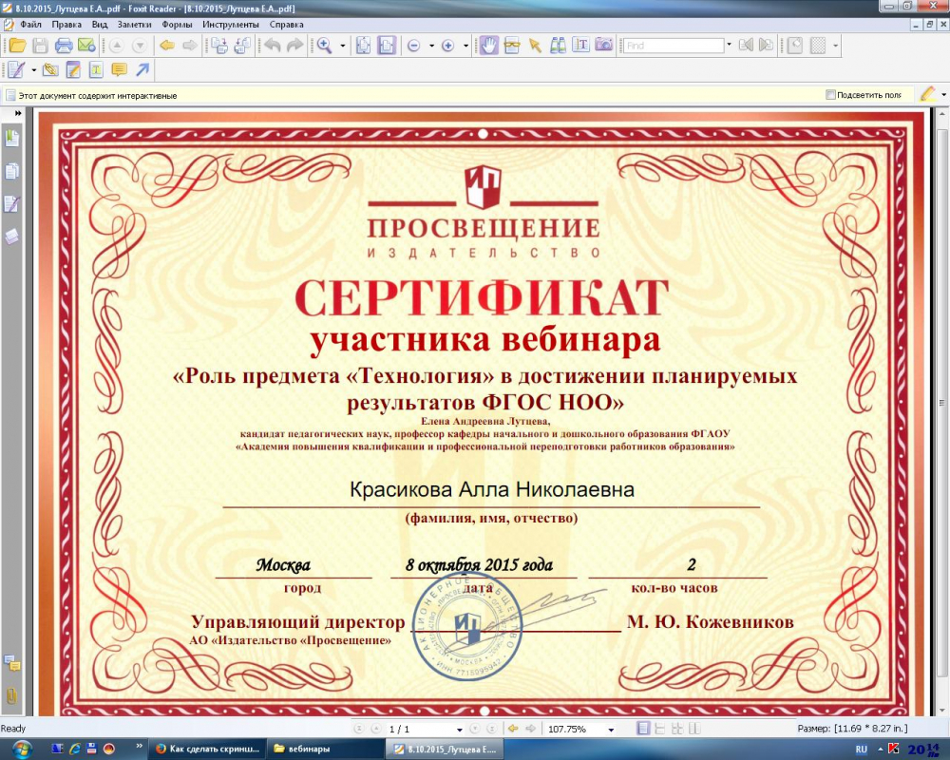Click the vertical scrollbar thumb
950x760 pixels.
click(942, 403)
